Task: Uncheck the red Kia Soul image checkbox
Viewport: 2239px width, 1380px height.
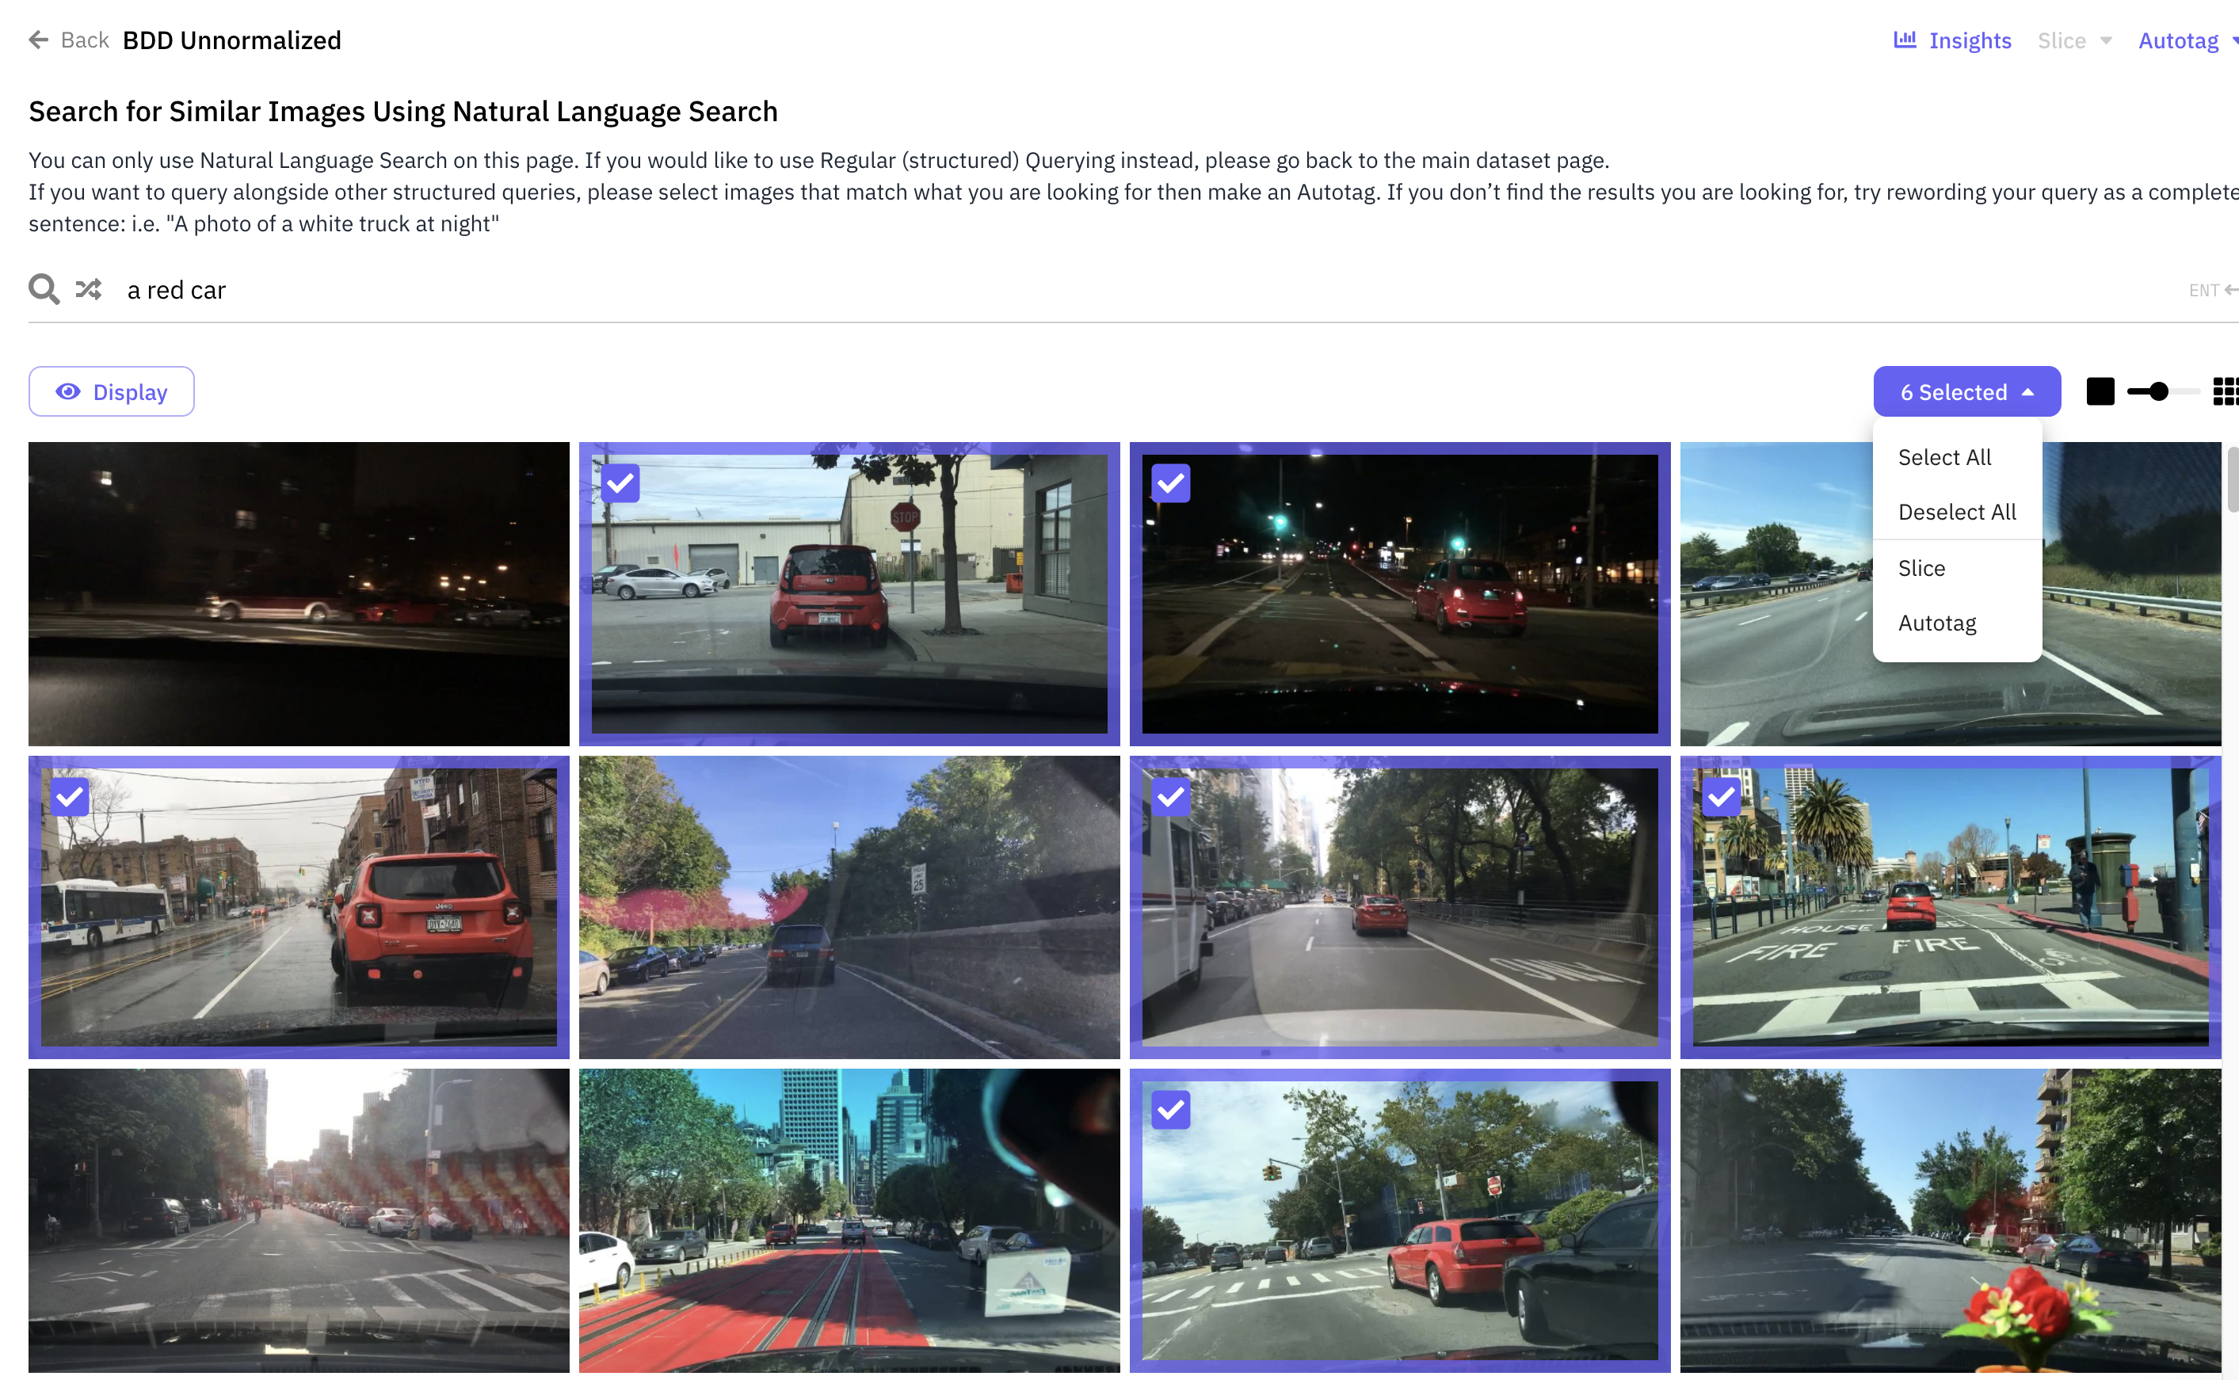Action: point(620,482)
